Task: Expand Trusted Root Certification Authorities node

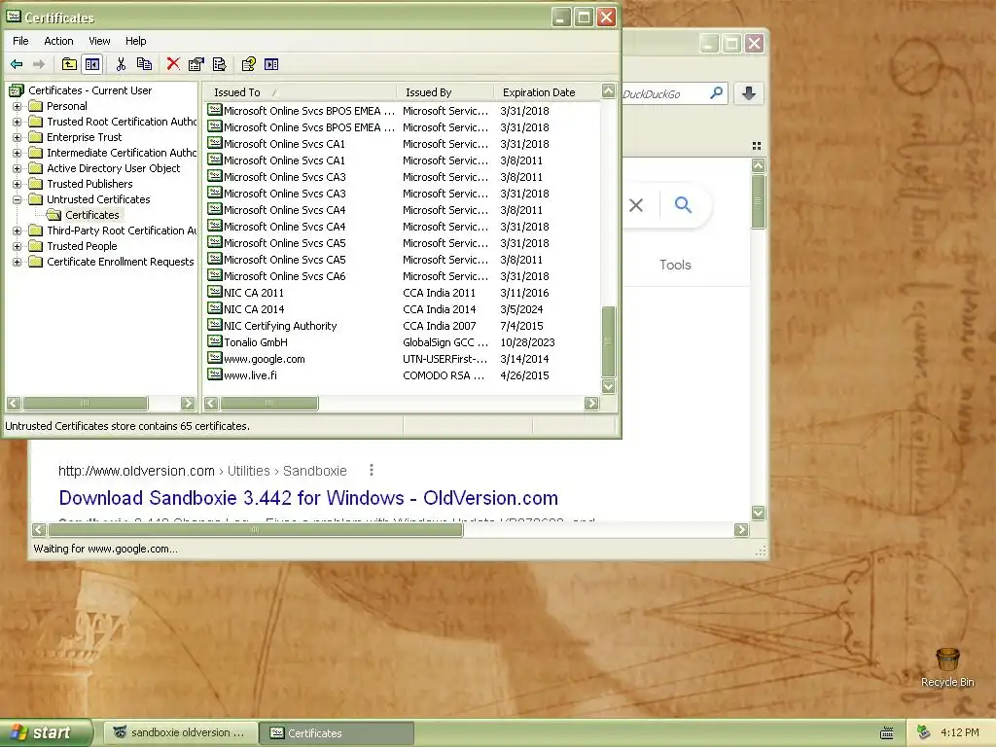Action: [x=18, y=122]
